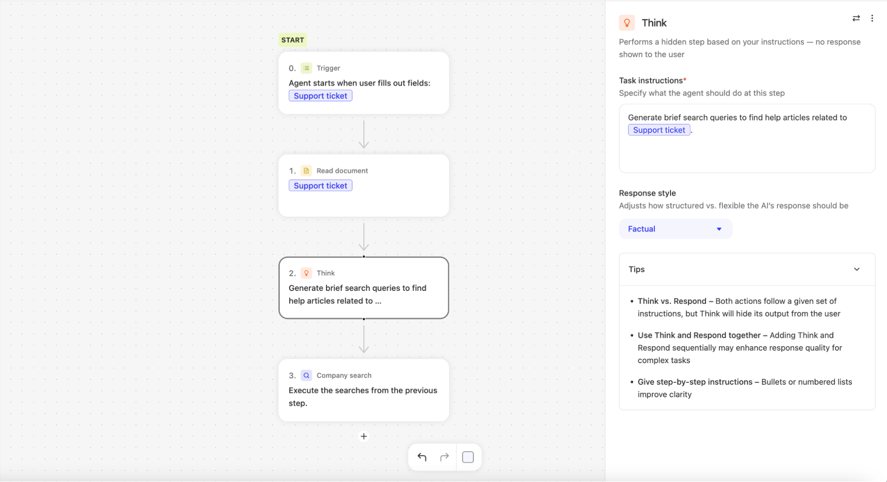887x482 pixels.
Task: Collapse the Tips section chevron
Action: pos(856,269)
